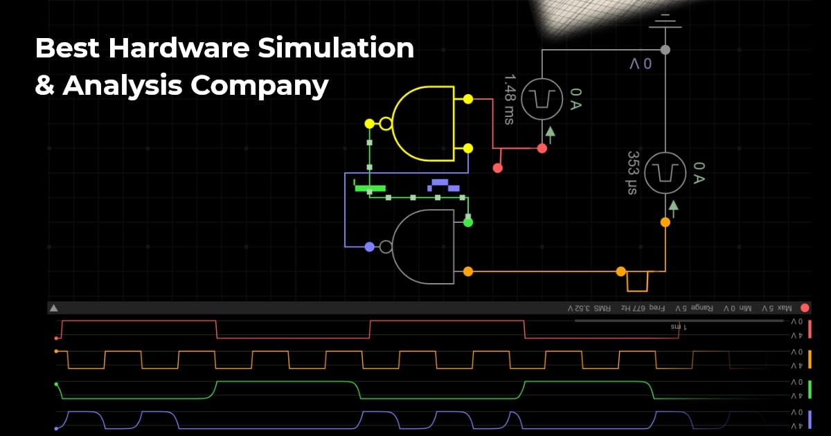Click the RMS 3.52 V readout
This screenshot has height=436, width=831.
[x=588, y=306]
